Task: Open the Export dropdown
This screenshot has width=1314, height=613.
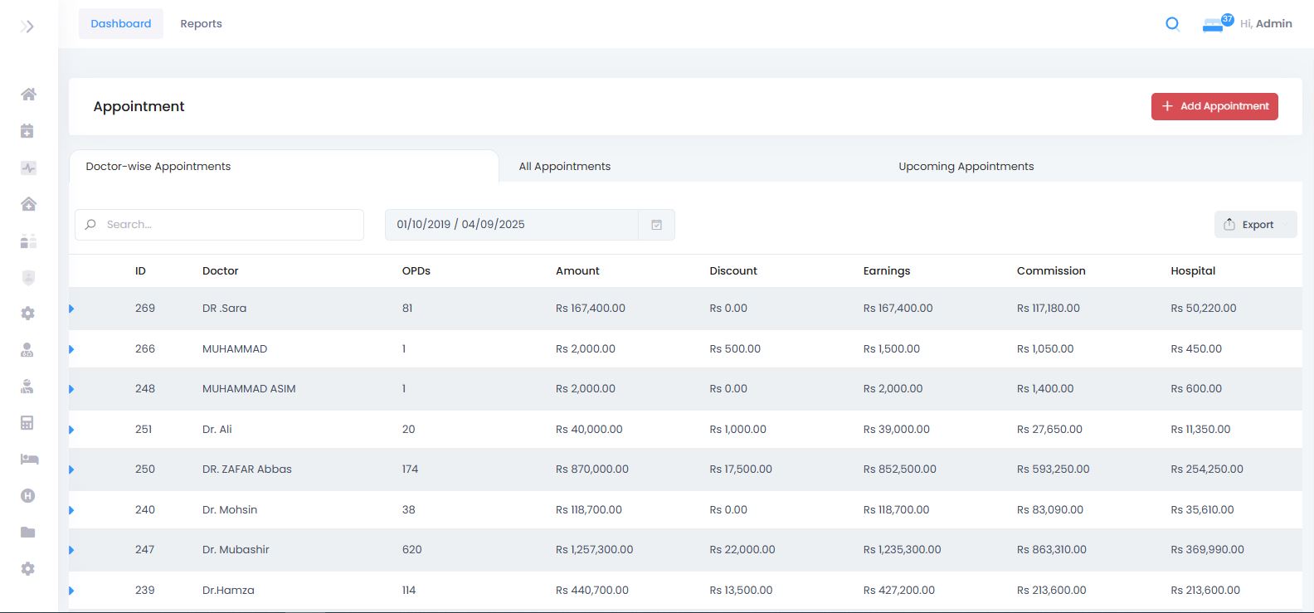Action: (1255, 225)
